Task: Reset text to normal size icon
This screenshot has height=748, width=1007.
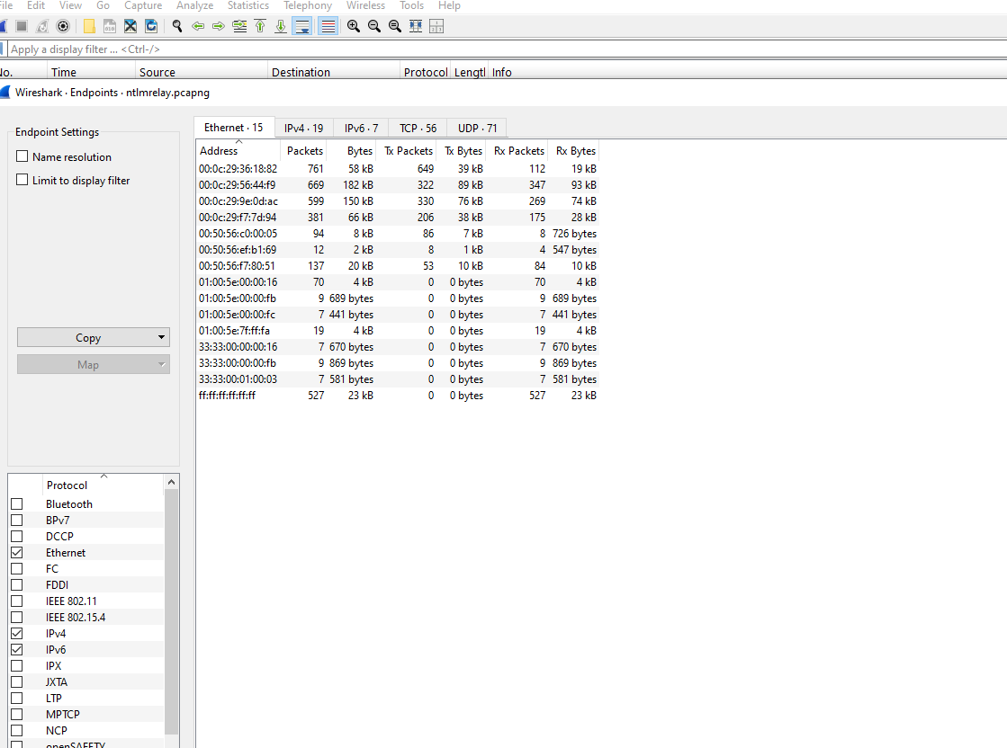Action: tap(395, 26)
